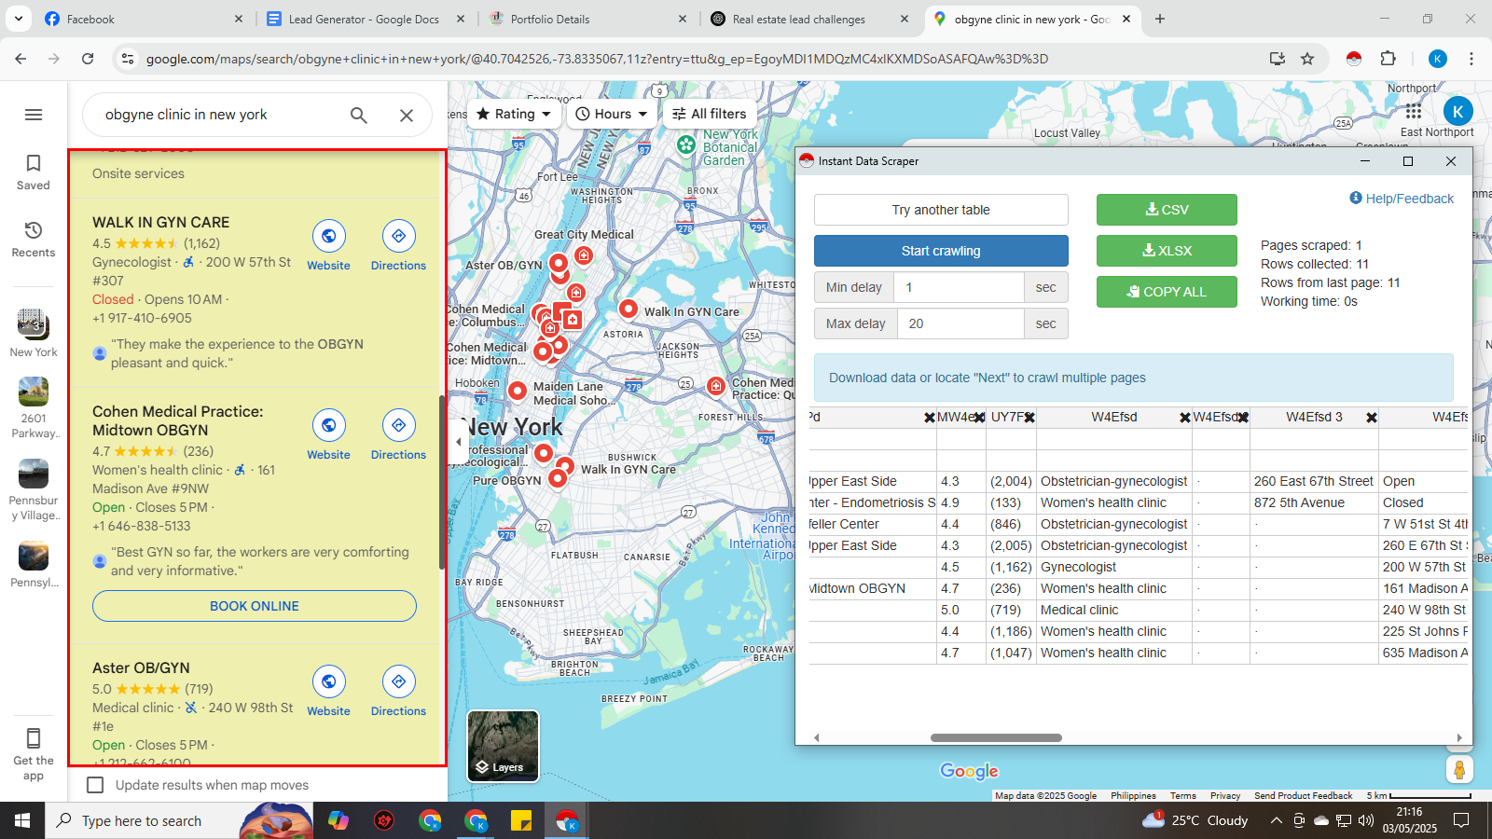Switch to the Portfolio Details tab
Screen dimensions: 1492x839
click(587, 19)
